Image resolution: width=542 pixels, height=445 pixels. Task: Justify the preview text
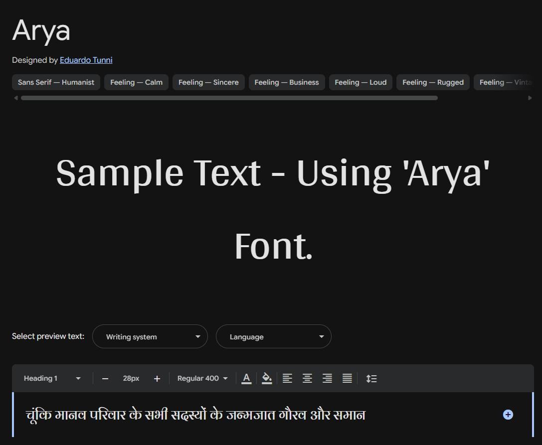(x=347, y=378)
